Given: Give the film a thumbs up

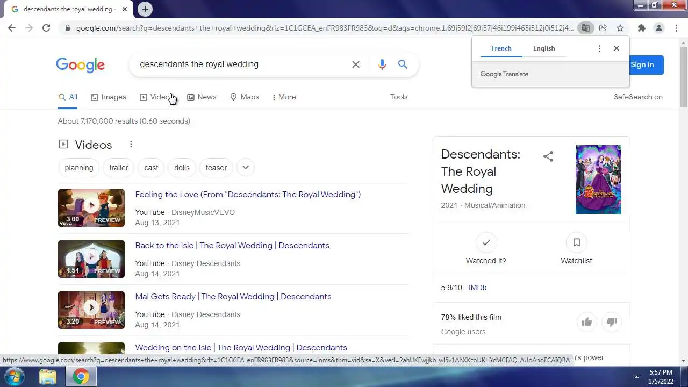Looking at the screenshot, I should (586, 322).
